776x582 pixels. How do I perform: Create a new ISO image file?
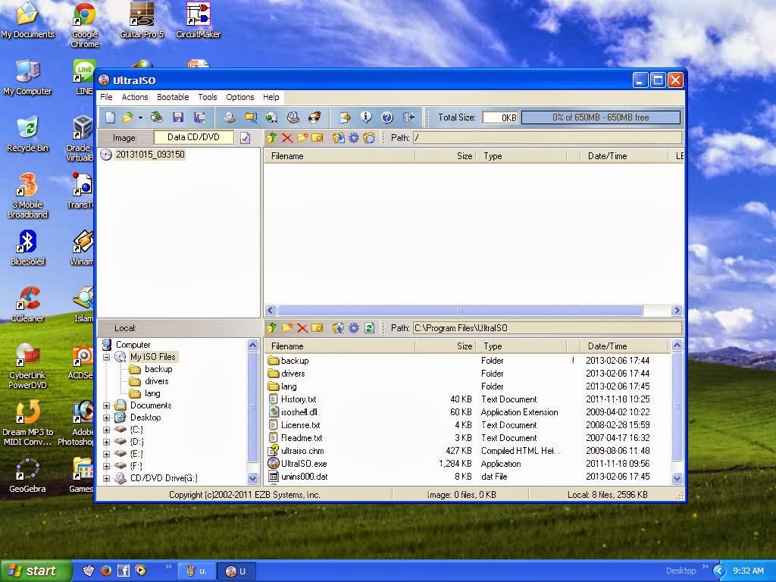[x=110, y=117]
